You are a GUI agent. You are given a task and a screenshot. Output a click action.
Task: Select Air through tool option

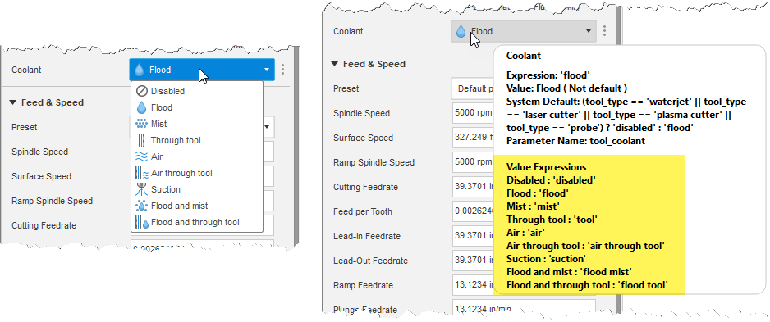[197, 173]
